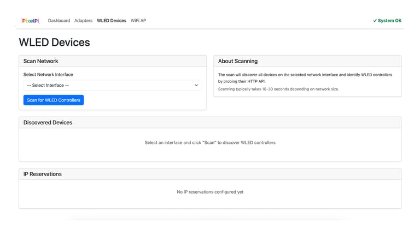Open the Select Interface dropdown

pyautogui.click(x=113, y=85)
